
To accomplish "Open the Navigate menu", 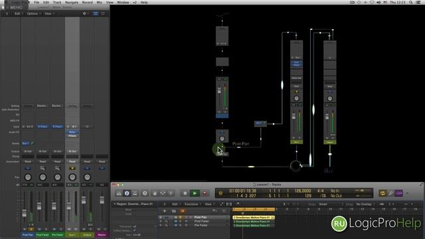I will [72, 2].
